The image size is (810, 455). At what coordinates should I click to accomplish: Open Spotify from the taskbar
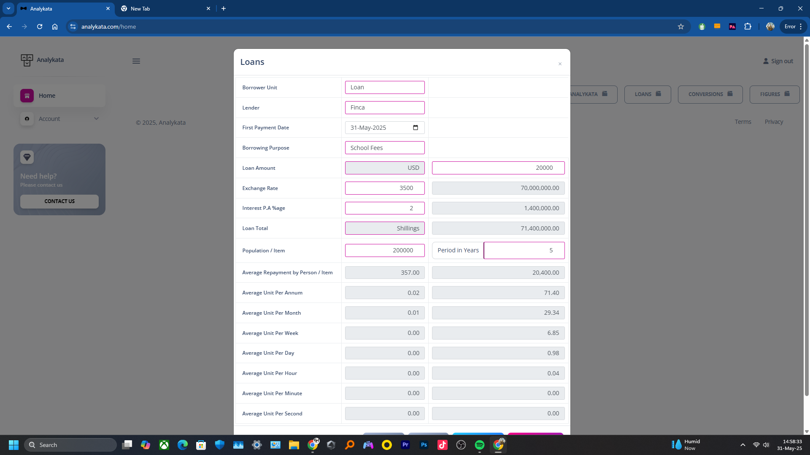point(480,445)
